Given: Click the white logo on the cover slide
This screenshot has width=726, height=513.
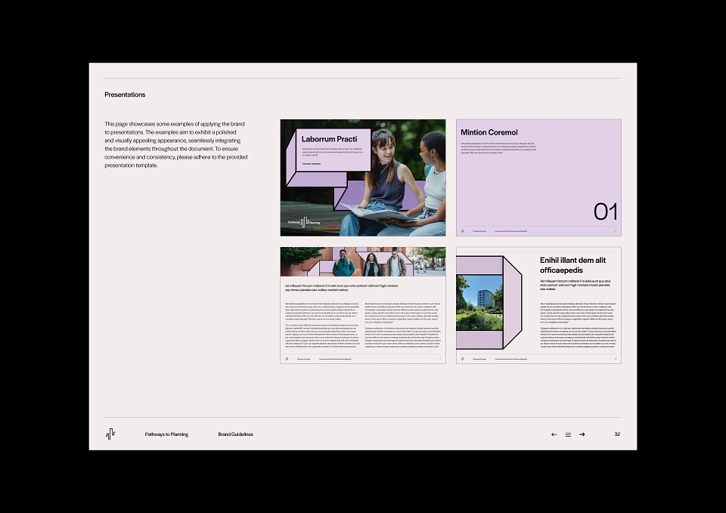Looking at the screenshot, I should 304,222.
